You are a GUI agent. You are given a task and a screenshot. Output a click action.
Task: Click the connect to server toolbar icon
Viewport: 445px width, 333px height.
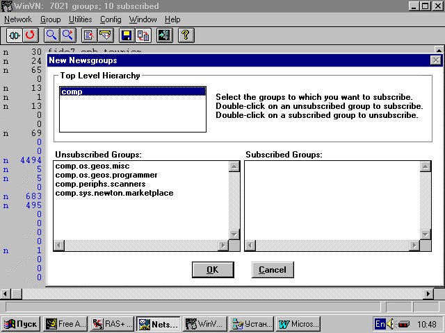point(13,35)
